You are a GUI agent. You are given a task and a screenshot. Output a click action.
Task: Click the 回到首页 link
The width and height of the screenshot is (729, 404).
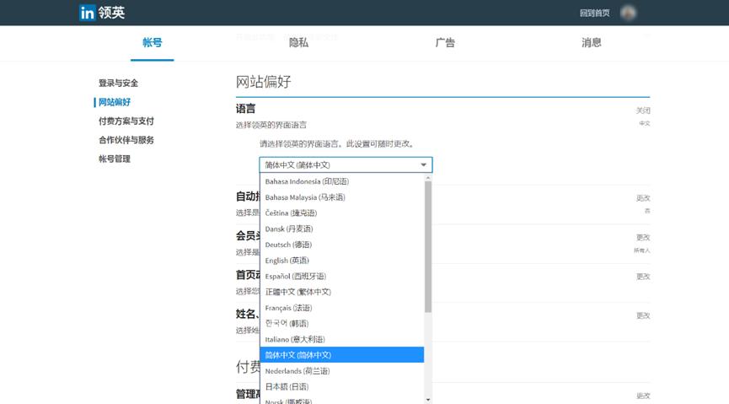tap(594, 13)
